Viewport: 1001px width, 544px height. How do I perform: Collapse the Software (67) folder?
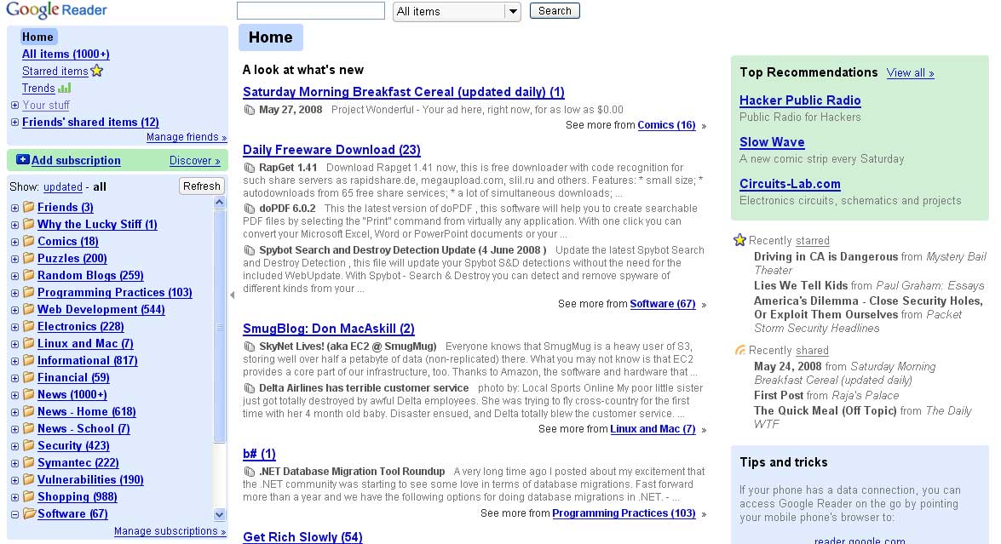pyautogui.click(x=14, y=514)
